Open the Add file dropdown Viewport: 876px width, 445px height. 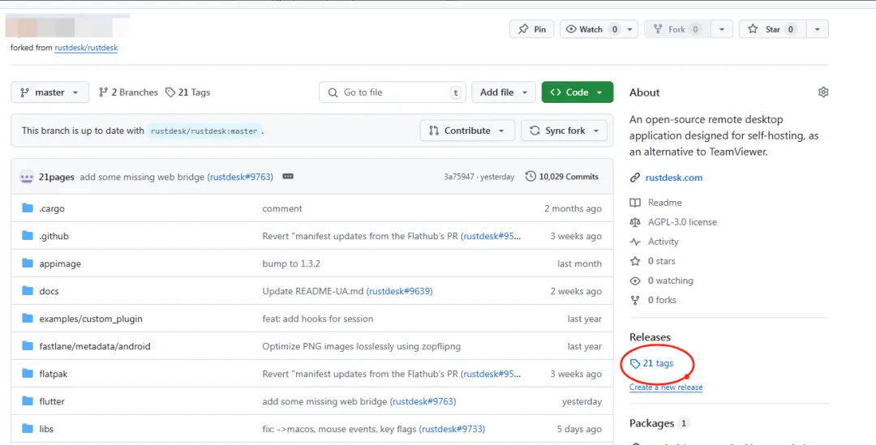pyautogui.click(x=504, y=92)
